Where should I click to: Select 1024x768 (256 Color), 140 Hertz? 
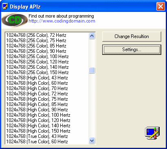pos(47,67)
